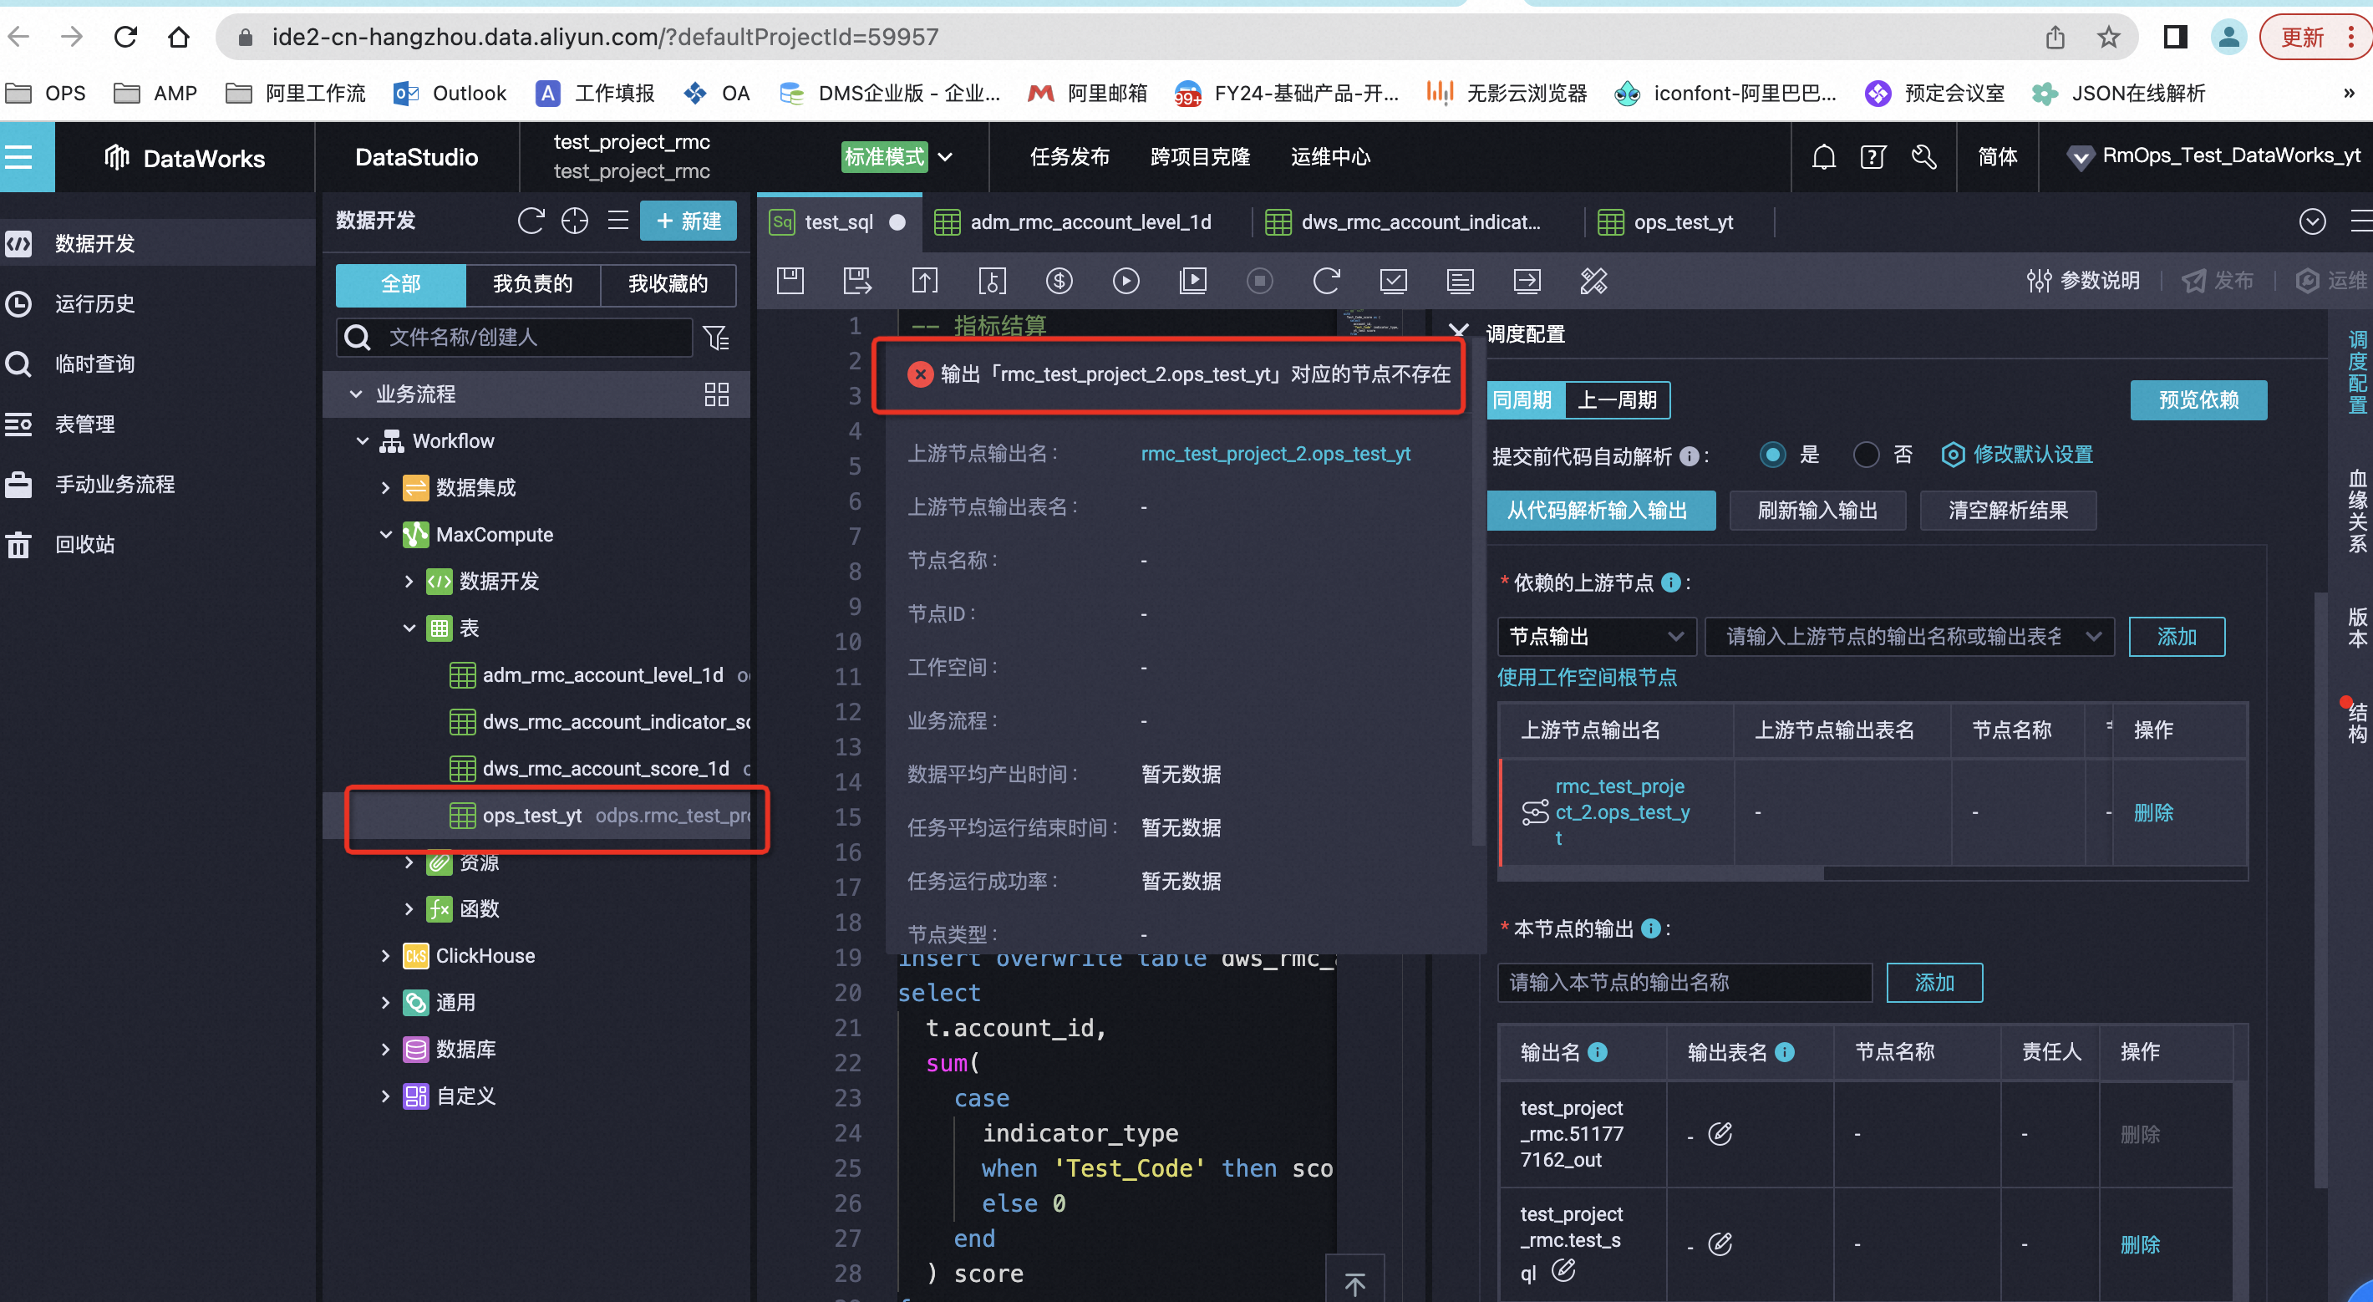Click the 请输入本节点的输出名称 input field
2373x1302 pixels.
coord(1684,983)
